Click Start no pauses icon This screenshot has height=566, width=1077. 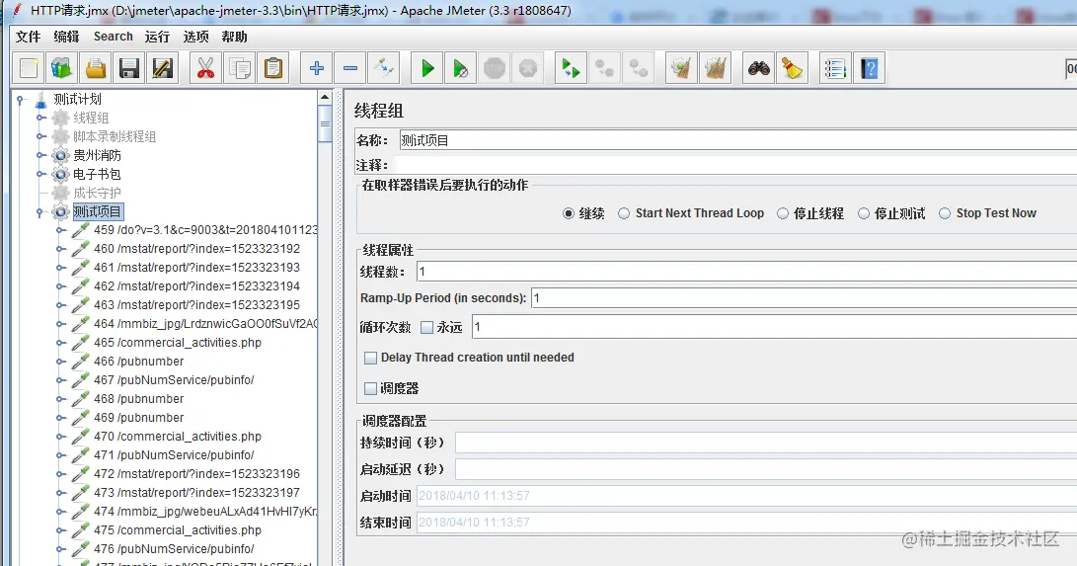point(461,68)
